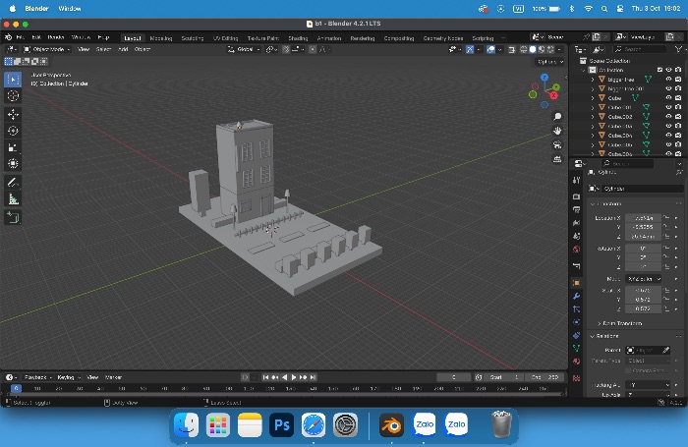
Task: Switch to Modeling workspace tab
Action: tap(160, 38)
